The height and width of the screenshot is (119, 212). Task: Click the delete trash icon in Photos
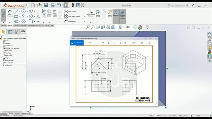click(109, 43)
